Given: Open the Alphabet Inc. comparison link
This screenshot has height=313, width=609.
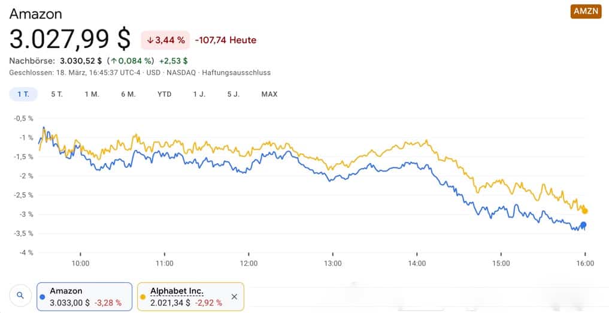Looking at the screenshot, I should click(177, 291).
